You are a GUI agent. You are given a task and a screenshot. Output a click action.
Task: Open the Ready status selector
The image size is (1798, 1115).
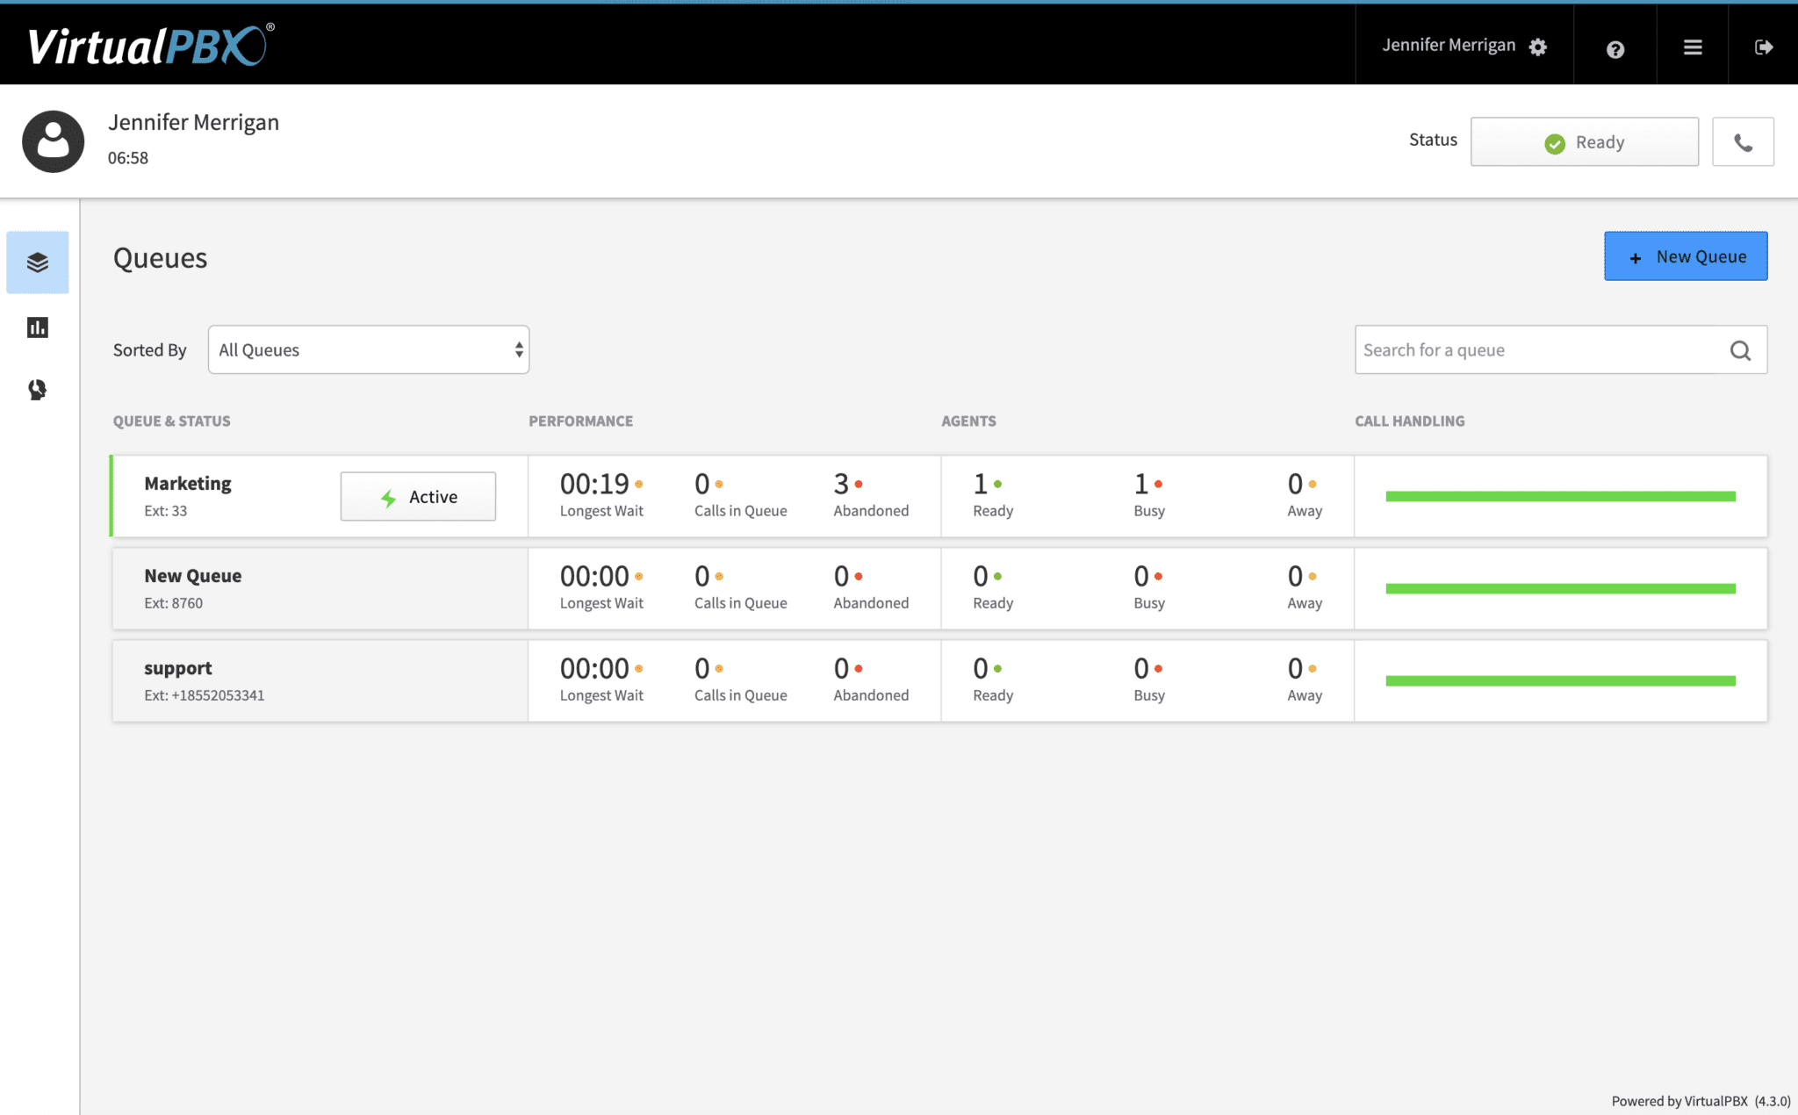tap(1585, 142)
